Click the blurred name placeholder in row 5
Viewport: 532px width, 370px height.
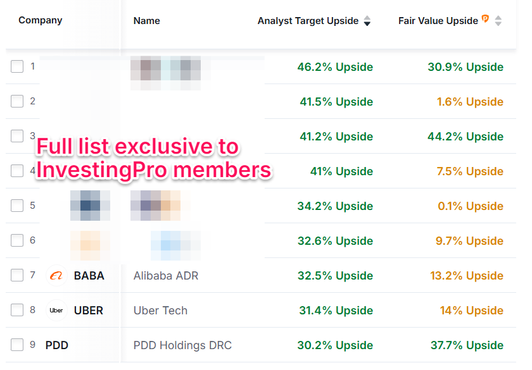tap(155, 206)
